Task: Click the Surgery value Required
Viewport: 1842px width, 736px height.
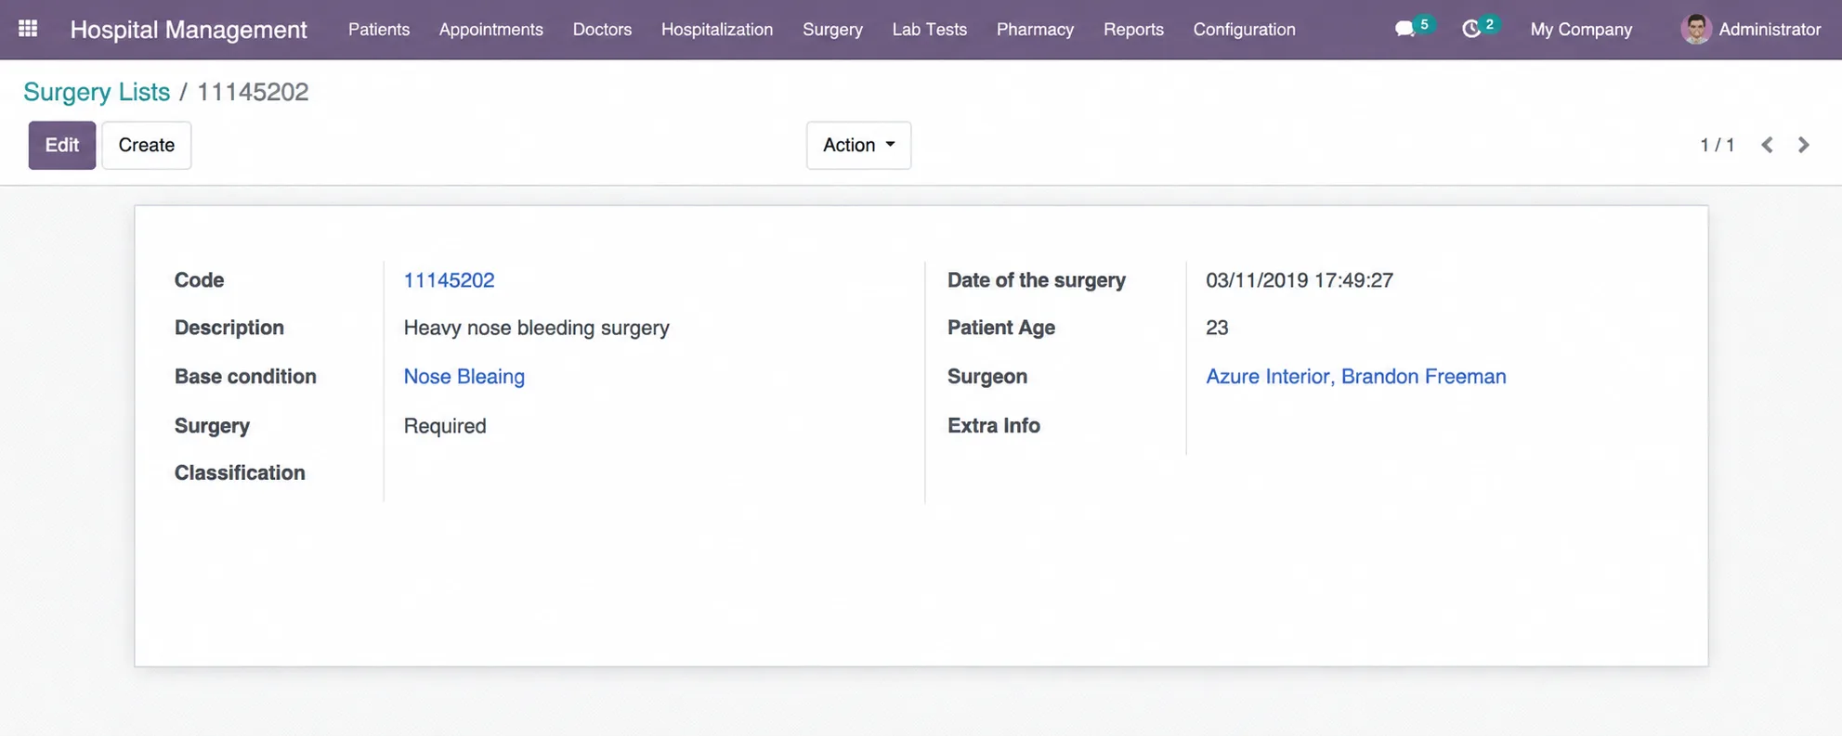Action: pos(444,426)
